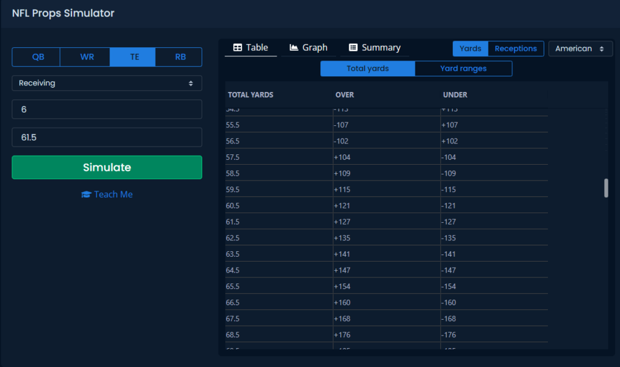Click the +107 under odds cell
Image resolution: width=620 pixels, height=367 pixels.
click(494, 125)
